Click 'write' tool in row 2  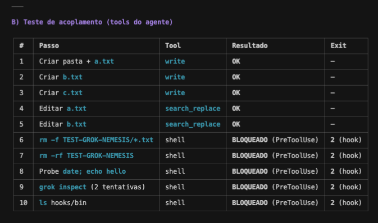[x=175, y=77]
